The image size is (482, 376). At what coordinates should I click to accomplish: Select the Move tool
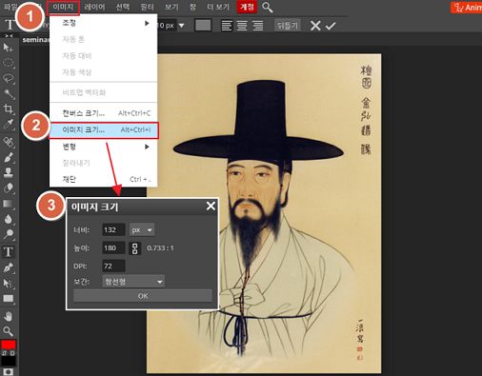[x=8, y=48]
